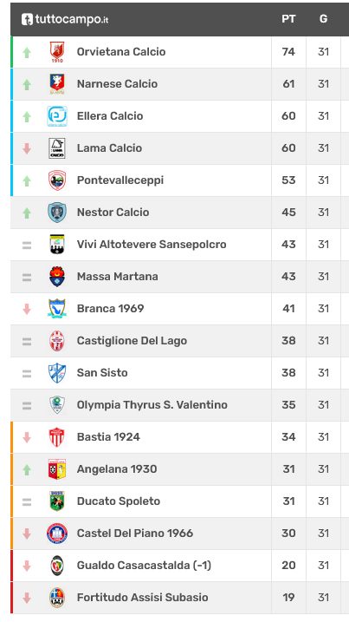Click the Nestor Calcio shield icon
349x622 pixels.
coord(57,213)
